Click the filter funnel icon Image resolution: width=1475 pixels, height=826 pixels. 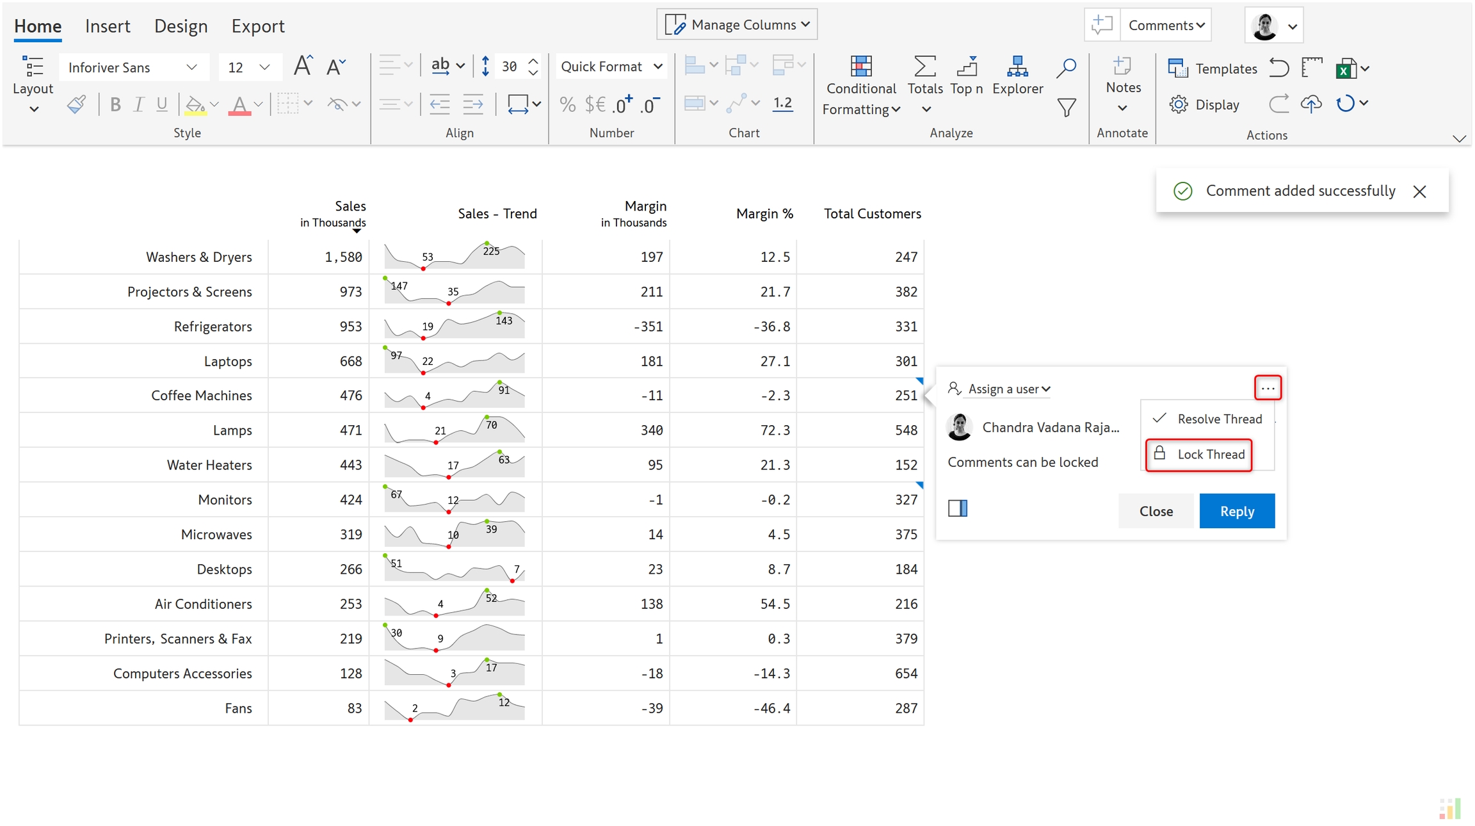click(x=1066, y=107)
